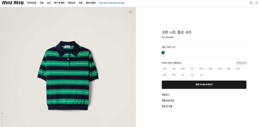This screenshot has height=127, width=259.
Task: Open the 하이라이트 menu
Action: point(32,3)
